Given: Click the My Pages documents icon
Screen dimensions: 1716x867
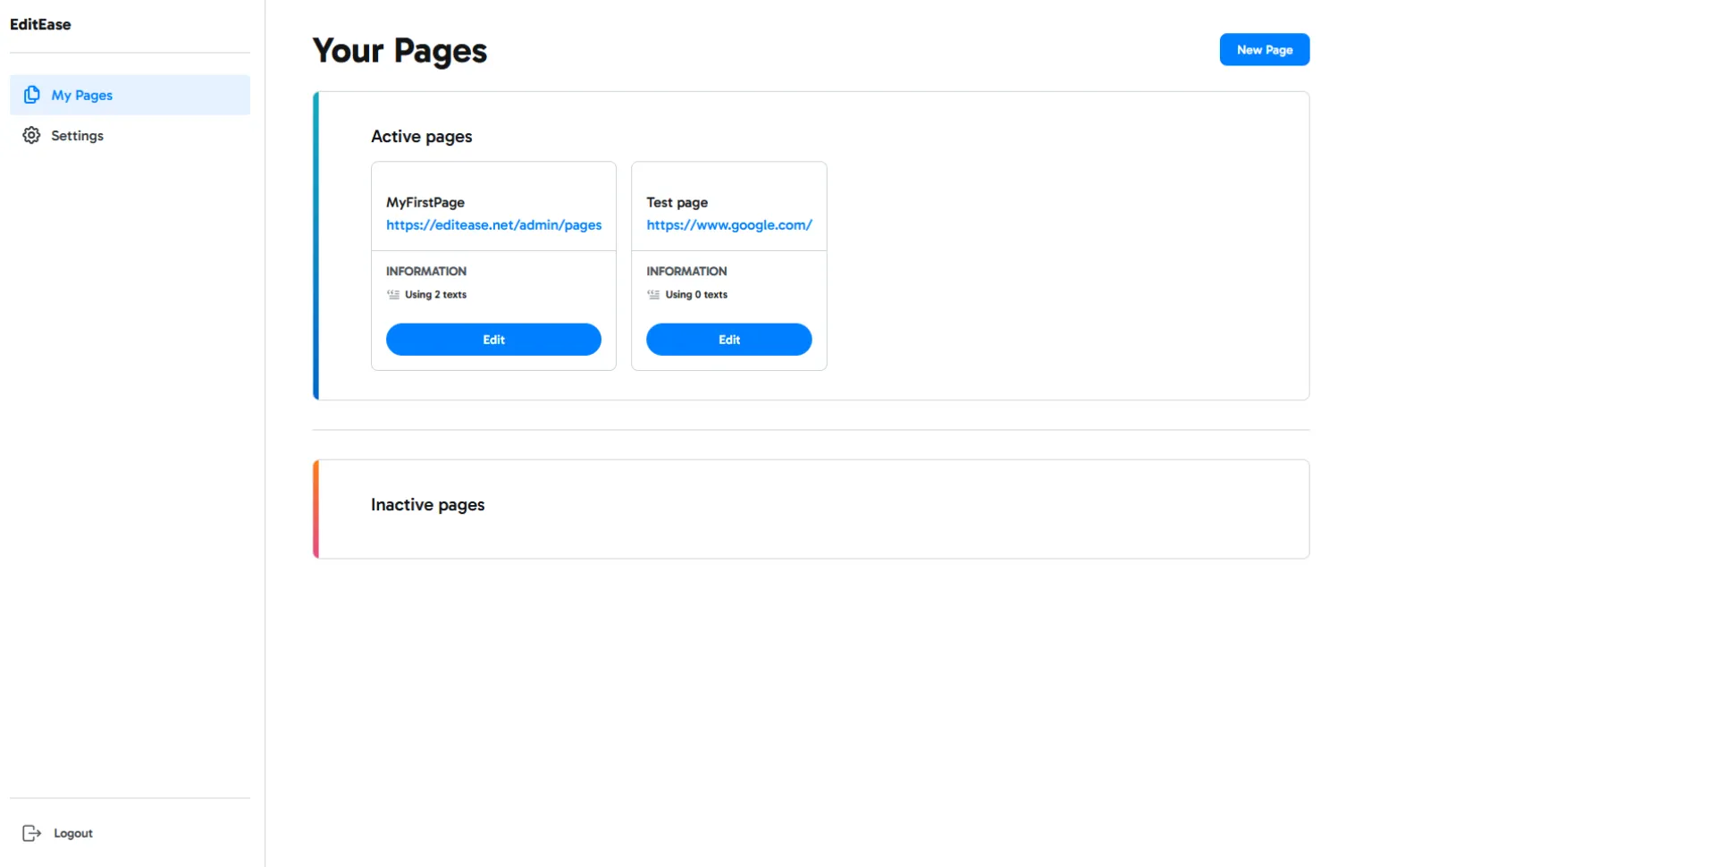Looking at the screenshot, I should [32, 95].
